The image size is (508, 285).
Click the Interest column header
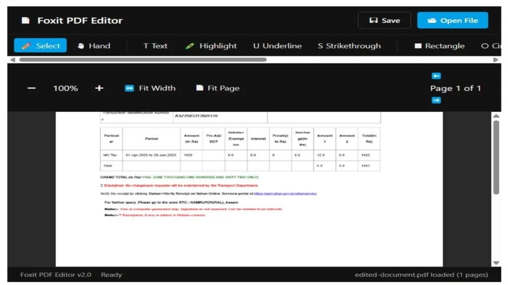coord(258,139)
